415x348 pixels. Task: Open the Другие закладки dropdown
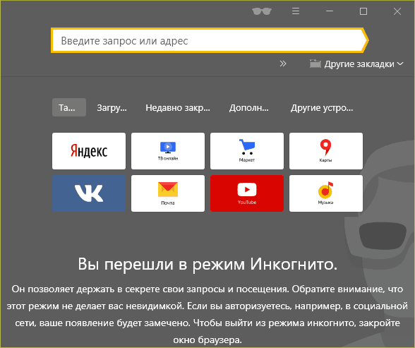pos(357,64)
